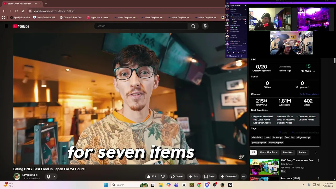Screen dimensions: 336x189
Task: Select the faze clan tag
Action: tap(289, 137)
